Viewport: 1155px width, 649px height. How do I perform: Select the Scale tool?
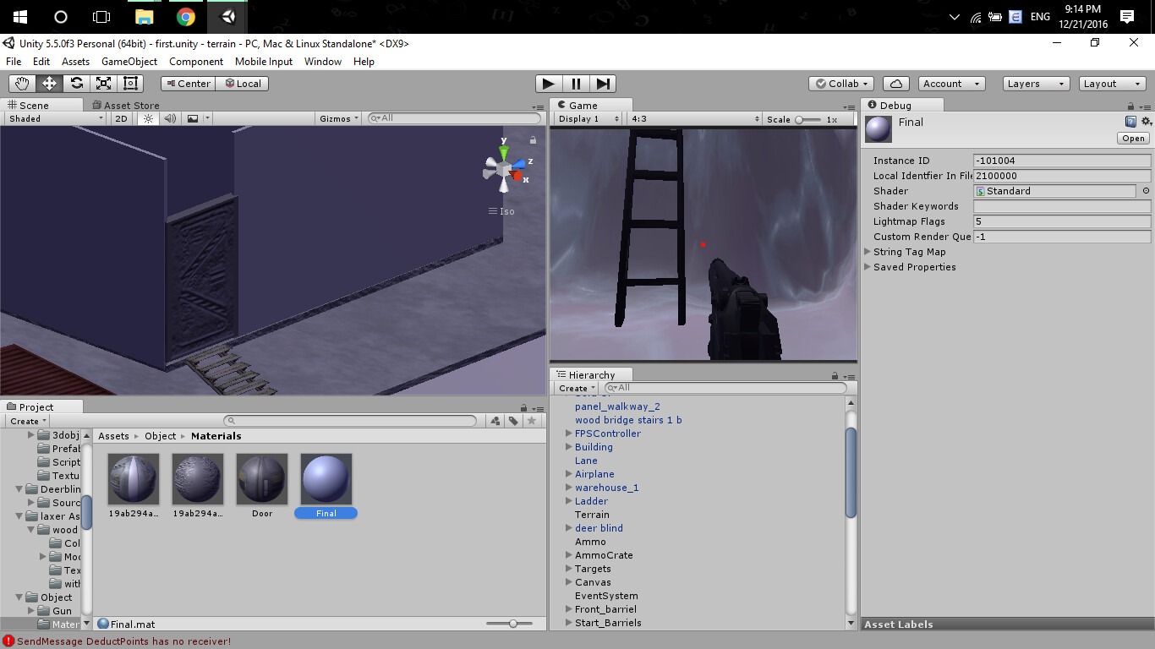tap(102, 83)
